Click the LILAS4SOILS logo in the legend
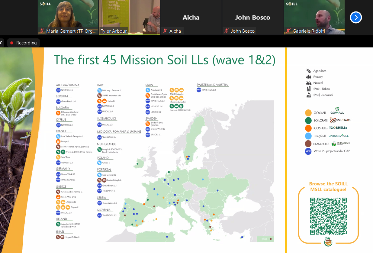Image resolution: width=373 pixels, height=253 pixels. tap(340, 144)
